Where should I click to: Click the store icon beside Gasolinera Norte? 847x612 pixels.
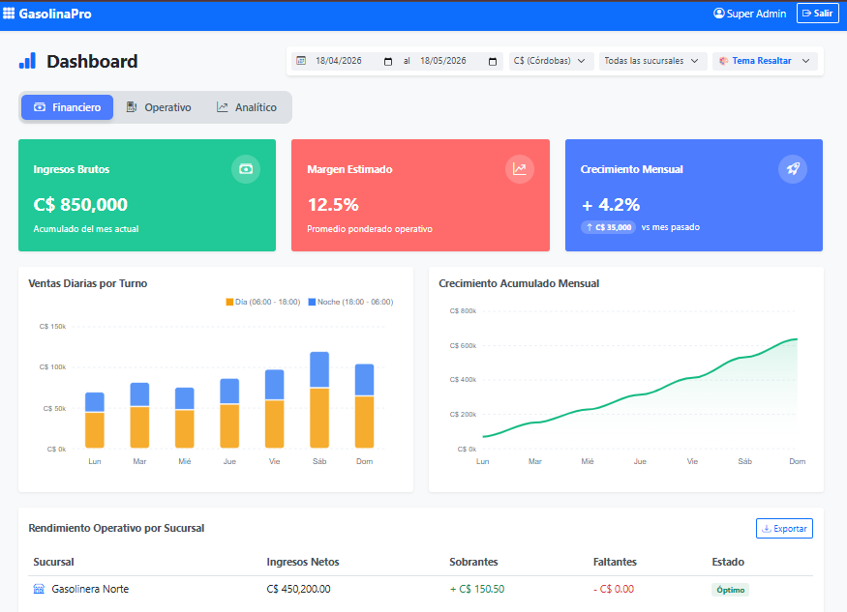(x=39, y=589)
